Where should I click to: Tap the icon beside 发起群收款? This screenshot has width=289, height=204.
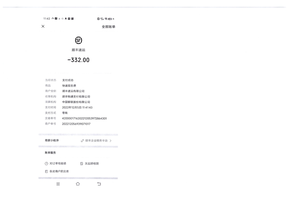pos(82,164)
